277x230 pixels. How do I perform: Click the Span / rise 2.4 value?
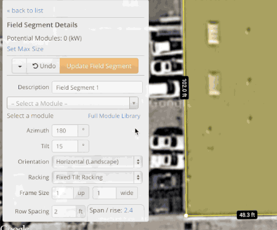(x=129, y=210)
